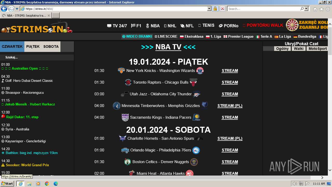Open Favorites star icon in browser
The width and height of the screenshot is (332, 187).
(x=321, y=9)
